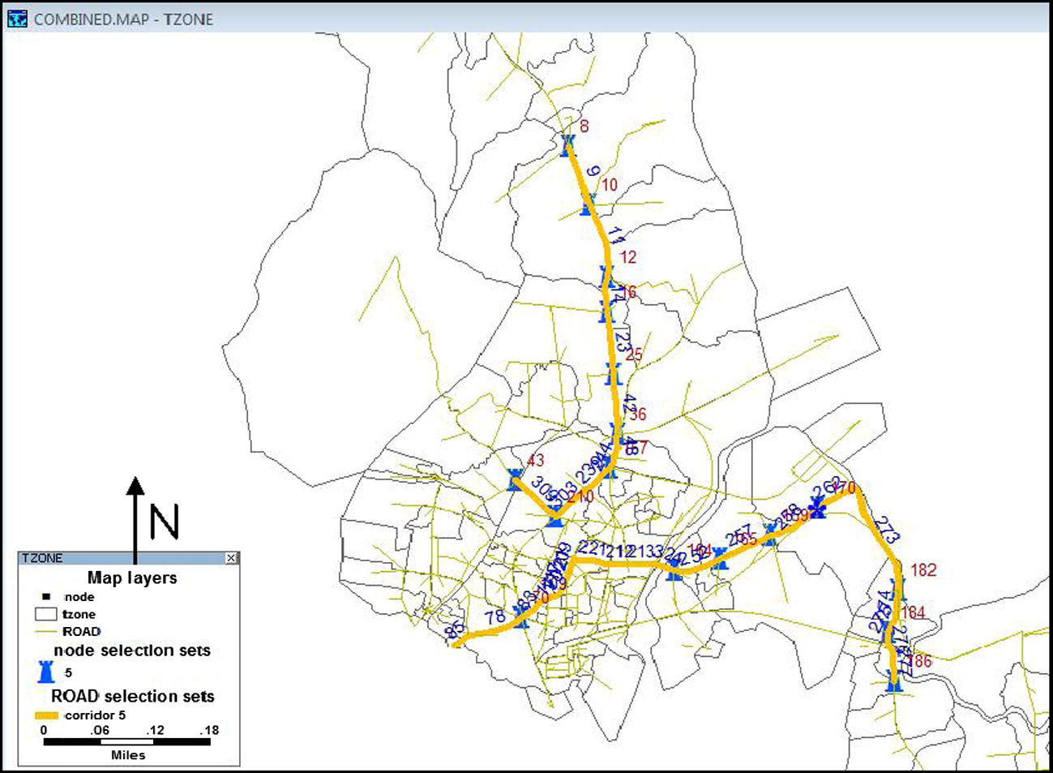Click the ROAD thin line symbol in legend
This screenshot has width=1053, height=773.
pyautogui.click(x=46, y=631)
